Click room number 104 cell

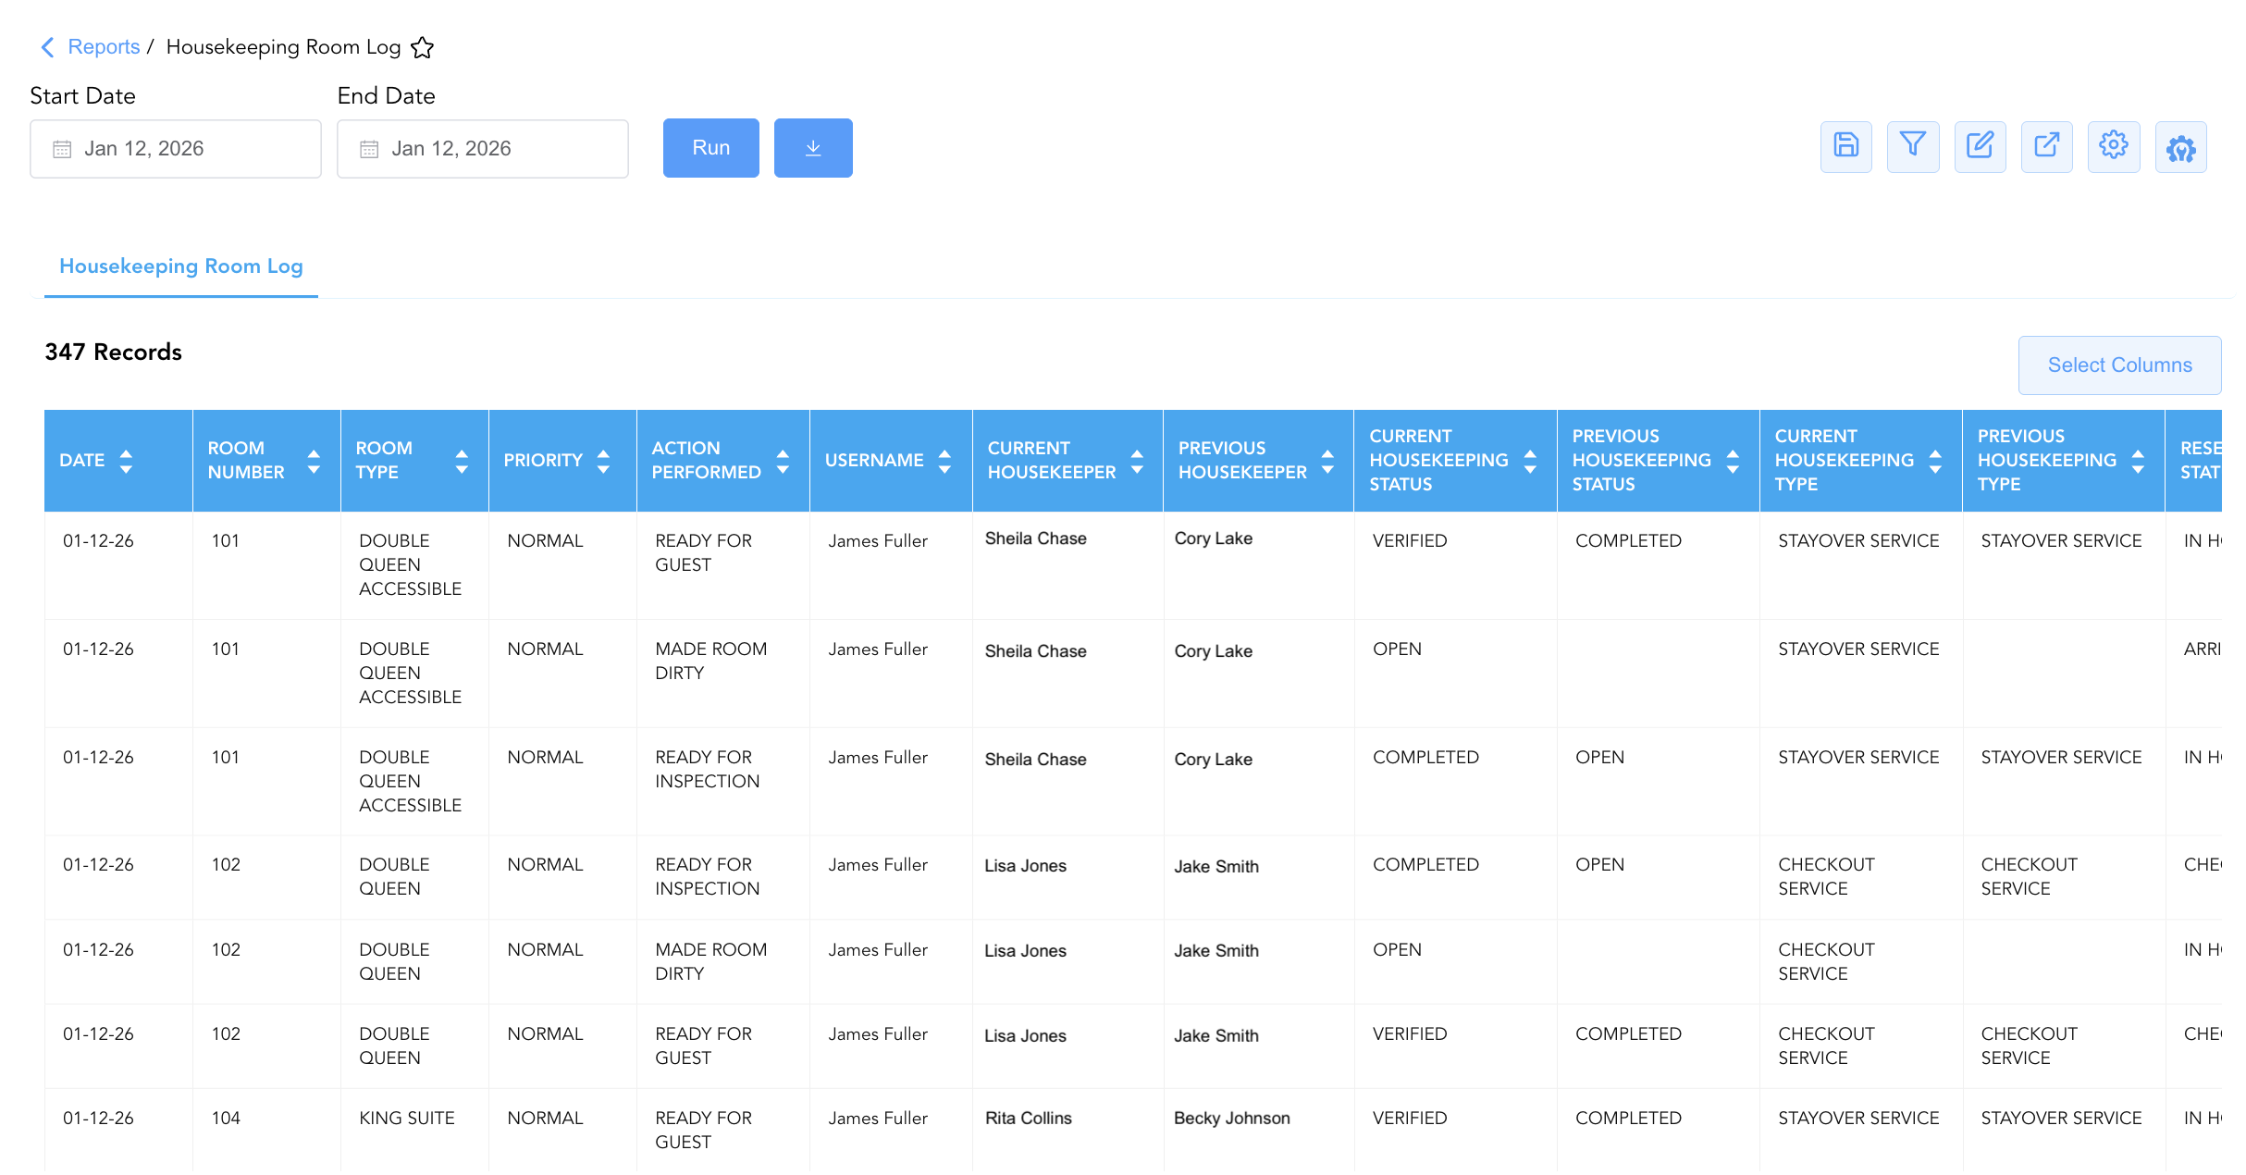[226, 1119]
